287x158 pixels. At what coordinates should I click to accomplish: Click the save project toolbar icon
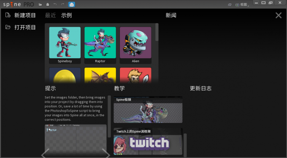pos(48,5)
